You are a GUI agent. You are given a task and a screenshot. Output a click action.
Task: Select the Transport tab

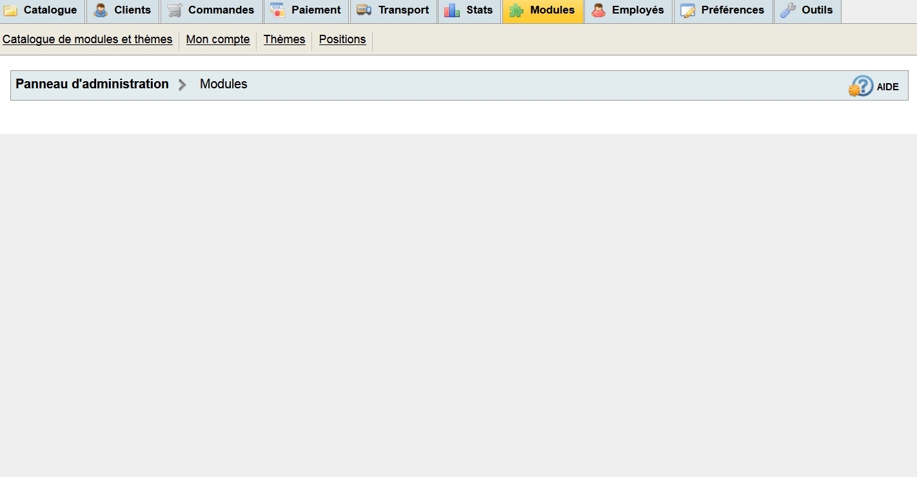click(x=393, y=11)
